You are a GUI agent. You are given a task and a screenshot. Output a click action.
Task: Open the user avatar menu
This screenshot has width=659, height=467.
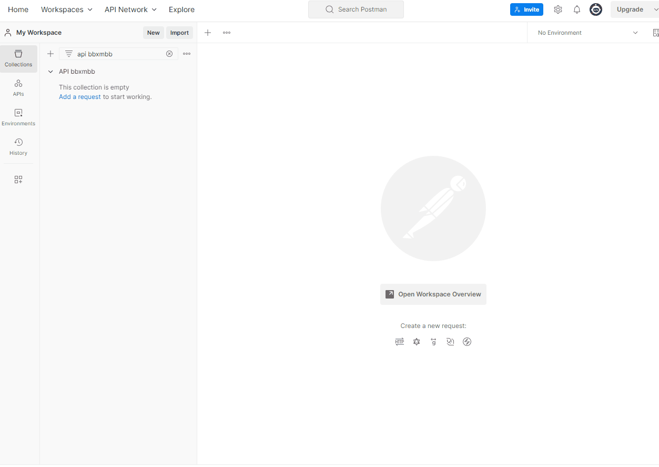coord(596,9)
